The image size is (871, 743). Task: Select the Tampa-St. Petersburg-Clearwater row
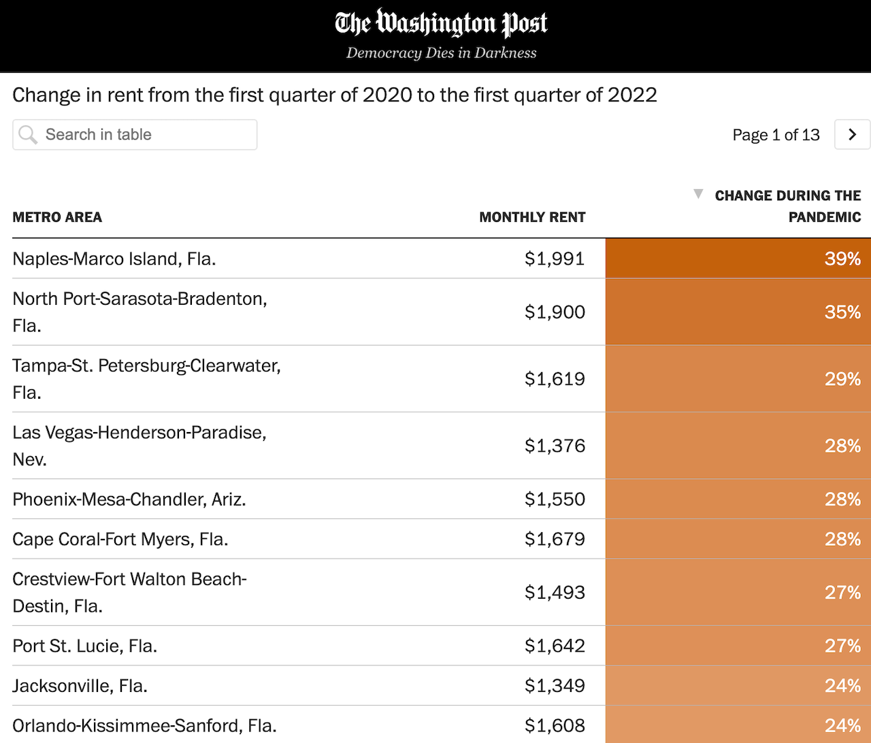pyautogui.click(x=146, y=378)
